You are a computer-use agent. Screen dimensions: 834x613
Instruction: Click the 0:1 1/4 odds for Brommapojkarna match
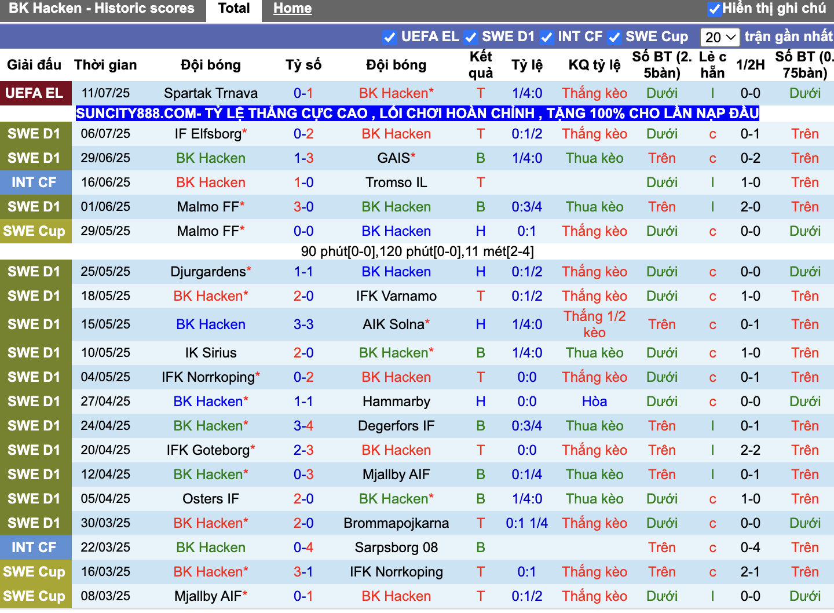point(527,523)
